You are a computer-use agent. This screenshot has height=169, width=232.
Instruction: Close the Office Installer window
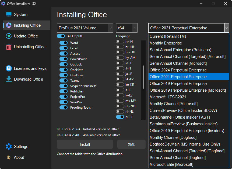click(226, 4)
